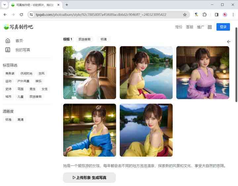
Task: Open site info icon in address bar
Action: [31, 15]
